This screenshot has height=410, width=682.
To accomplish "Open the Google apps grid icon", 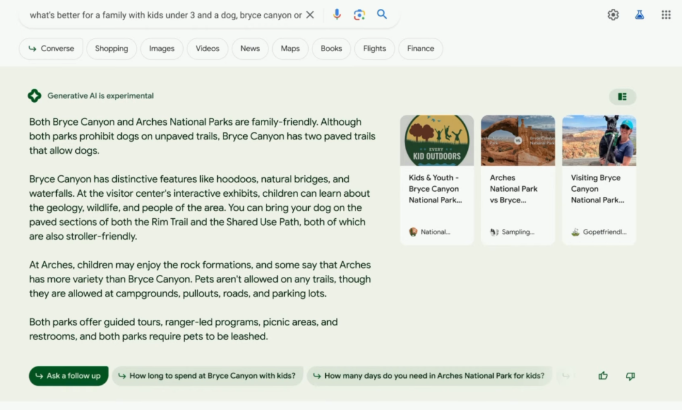I will point(666,15).
